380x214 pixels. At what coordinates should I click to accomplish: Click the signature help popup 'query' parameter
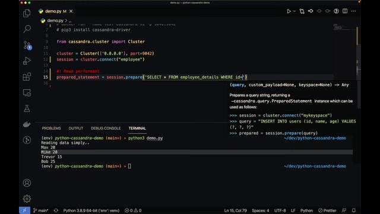click(x=237, y=85)
